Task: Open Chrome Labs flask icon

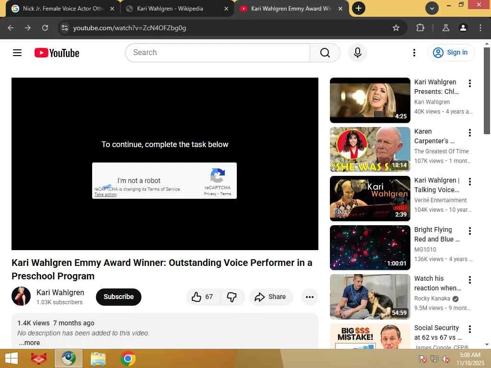Action: 446,28
